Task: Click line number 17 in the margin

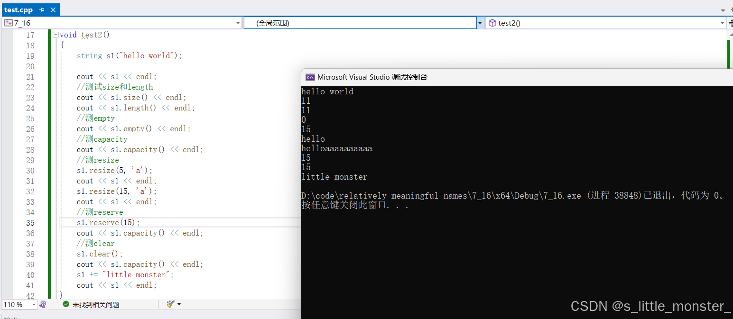Action: (30, 35)
